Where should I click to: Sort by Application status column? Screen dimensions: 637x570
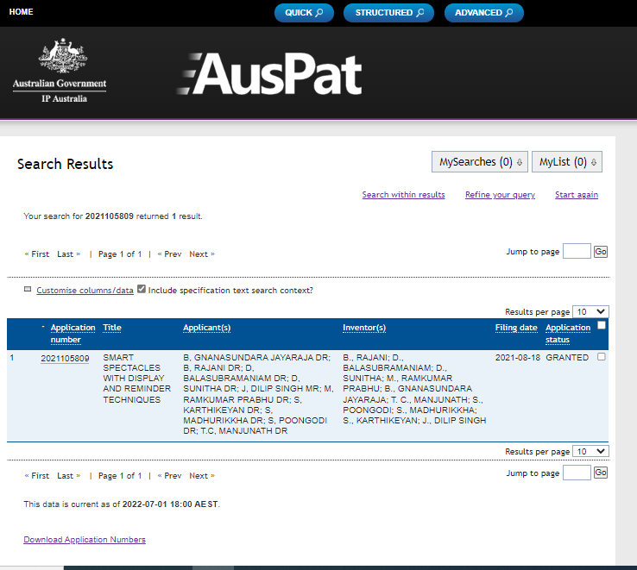tap(568, 334)
